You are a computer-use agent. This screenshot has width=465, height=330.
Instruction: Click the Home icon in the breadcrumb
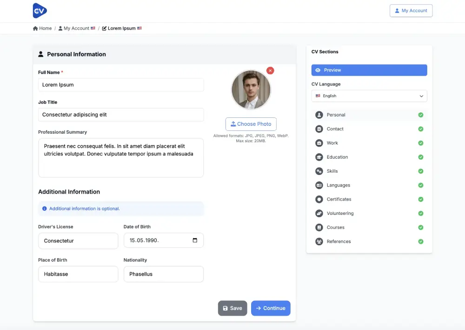[x=34, y=28]
